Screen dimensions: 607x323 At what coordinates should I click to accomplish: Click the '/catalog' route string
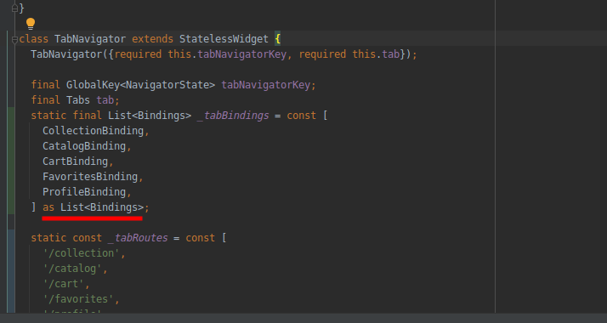tap(72, 269)
